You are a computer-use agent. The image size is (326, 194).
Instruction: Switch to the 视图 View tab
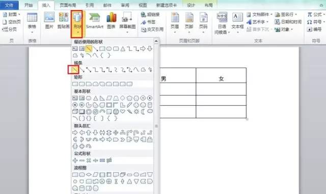[143, 5]
